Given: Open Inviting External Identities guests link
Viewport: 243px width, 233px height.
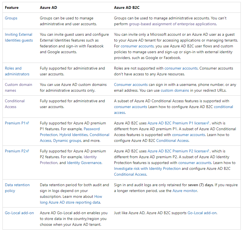Looking at the screenshot, I should (19, 37).
